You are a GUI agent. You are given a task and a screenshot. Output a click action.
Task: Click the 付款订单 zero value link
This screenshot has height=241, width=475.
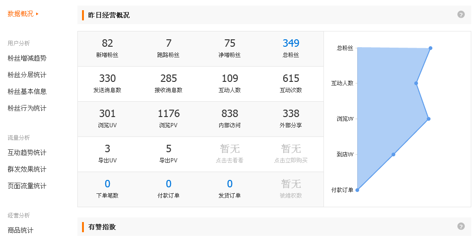tap(169, 184)
